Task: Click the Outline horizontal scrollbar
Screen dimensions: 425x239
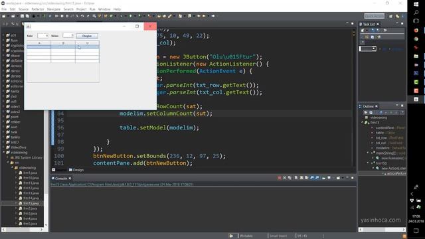Action: [x=382, y=230]
